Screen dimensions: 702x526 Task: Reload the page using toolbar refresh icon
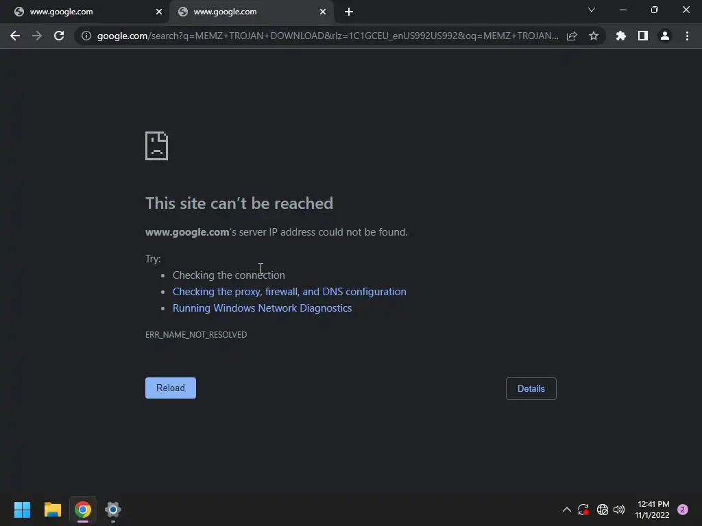click(x=59, y=36)
